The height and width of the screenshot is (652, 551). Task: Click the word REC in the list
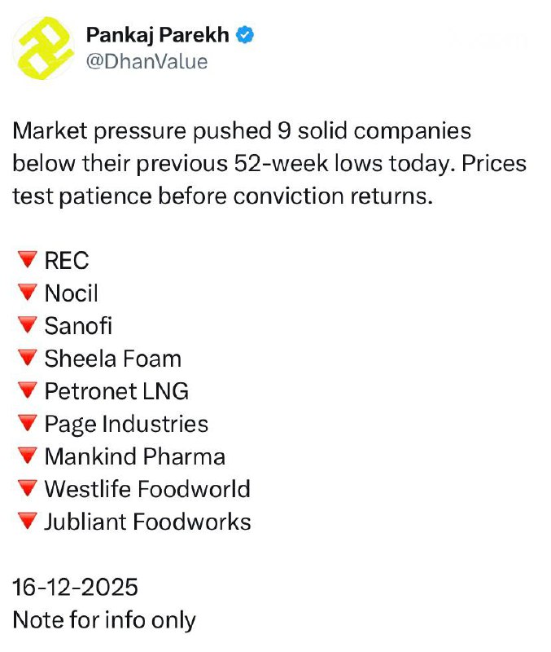click(67, 261)
